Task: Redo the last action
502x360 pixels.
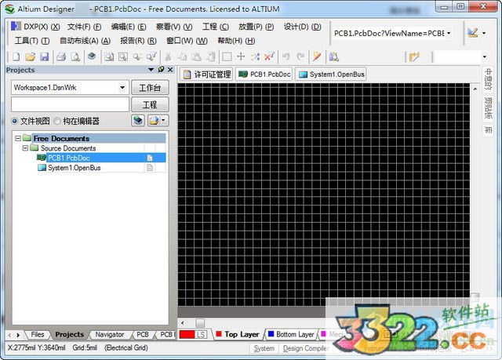Action: pos(300,57)
